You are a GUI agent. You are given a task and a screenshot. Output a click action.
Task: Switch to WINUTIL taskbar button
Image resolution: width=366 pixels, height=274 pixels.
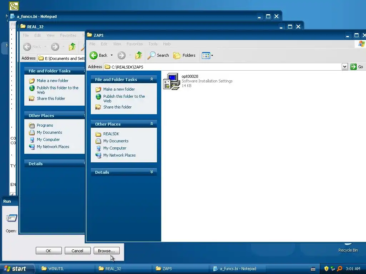pos(65,269)
